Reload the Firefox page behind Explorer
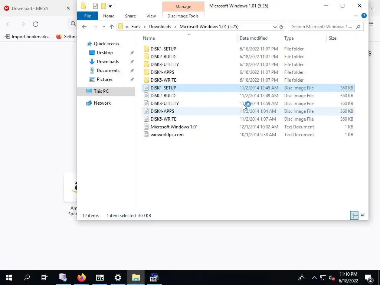380x285 pixels. point(36,24)
